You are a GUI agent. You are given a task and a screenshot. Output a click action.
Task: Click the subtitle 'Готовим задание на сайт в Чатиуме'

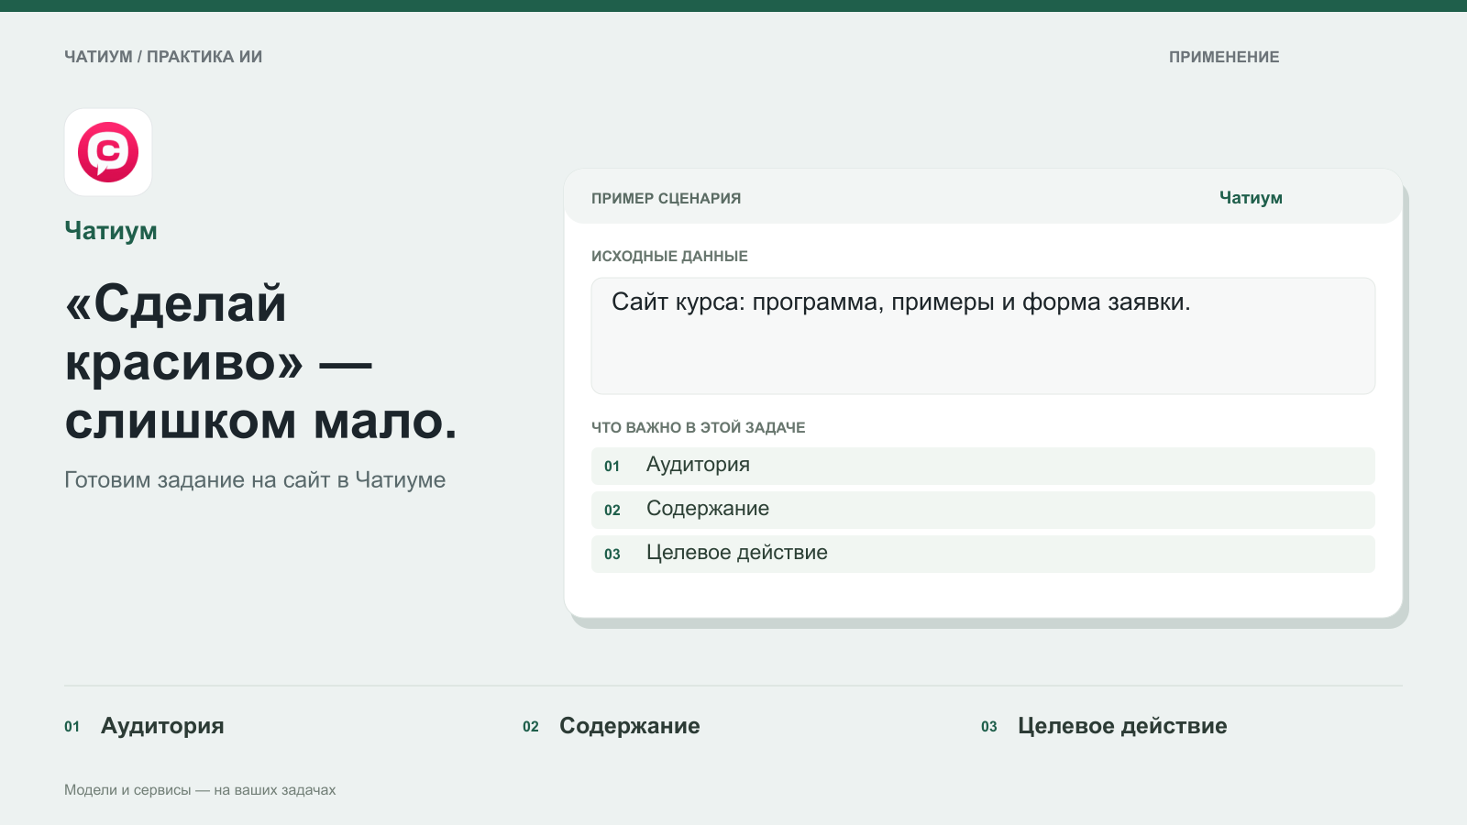pos(255,480)
